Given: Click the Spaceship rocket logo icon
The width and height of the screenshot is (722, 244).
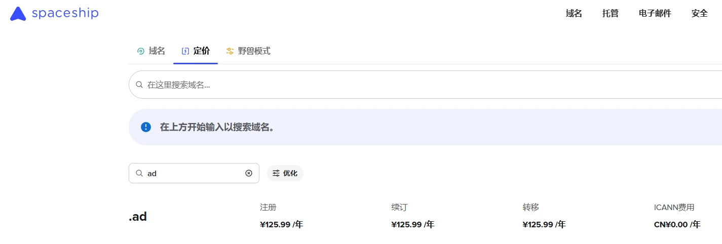Looking at the screenshot, I should click(18, 14).
